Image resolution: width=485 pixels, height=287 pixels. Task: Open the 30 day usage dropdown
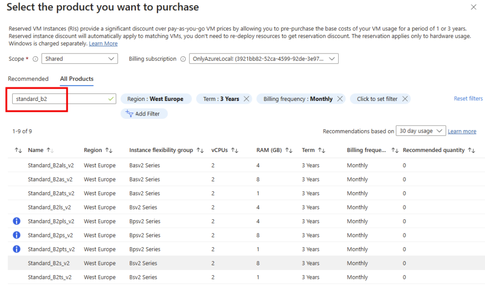click(x=421, y=131)
